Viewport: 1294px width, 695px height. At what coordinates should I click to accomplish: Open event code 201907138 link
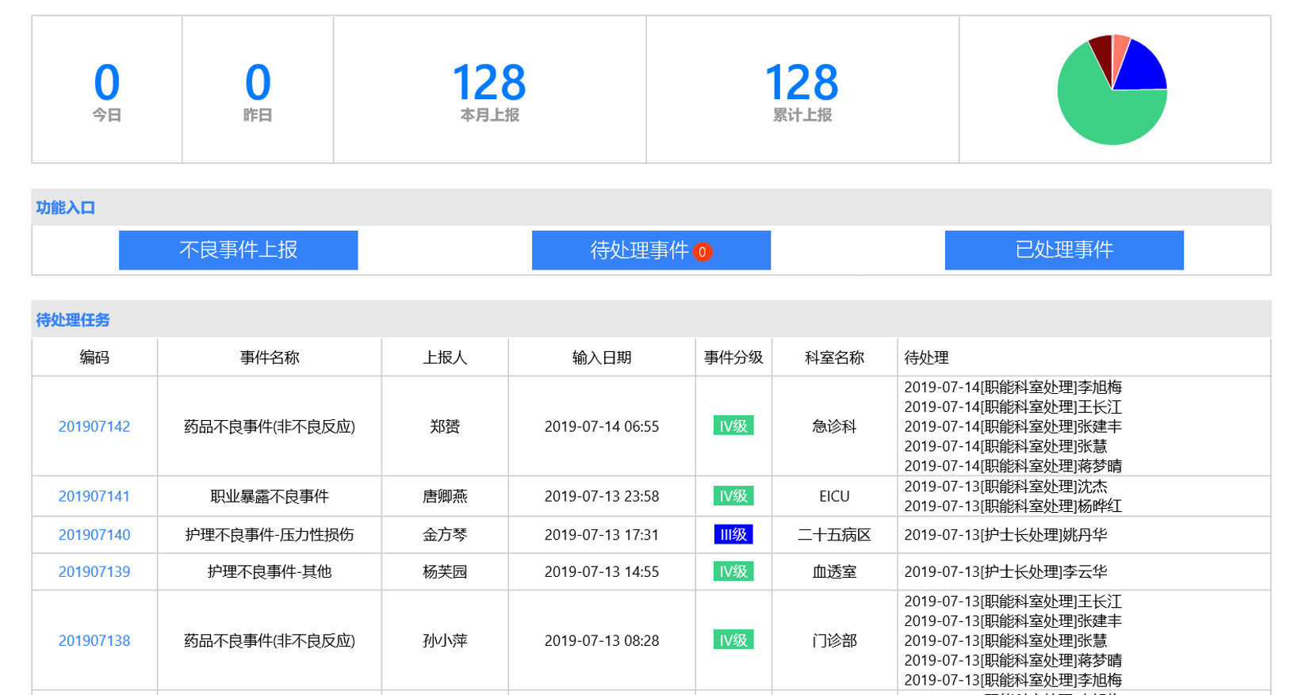94,640
